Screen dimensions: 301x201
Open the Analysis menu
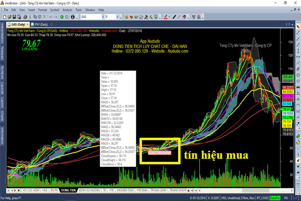pos(68,10)
